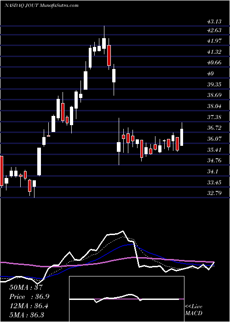The height and width of the screenshot is (322, 230).
Task: Select the 43.13 price axis label
Action: (214, 21)
